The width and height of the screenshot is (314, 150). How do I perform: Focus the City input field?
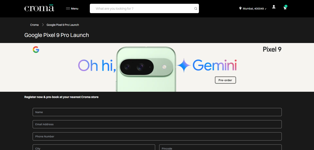[94, 148]
